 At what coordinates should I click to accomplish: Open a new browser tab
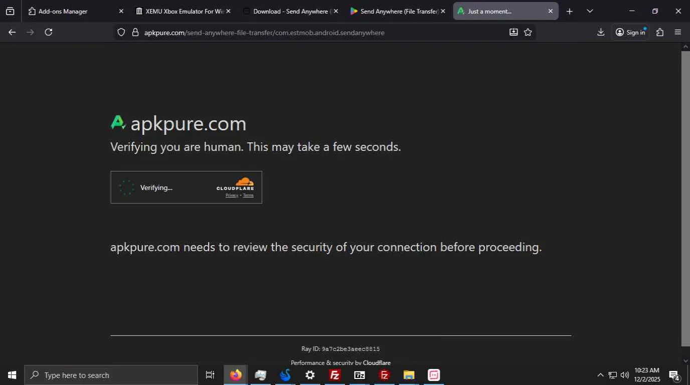570,11
